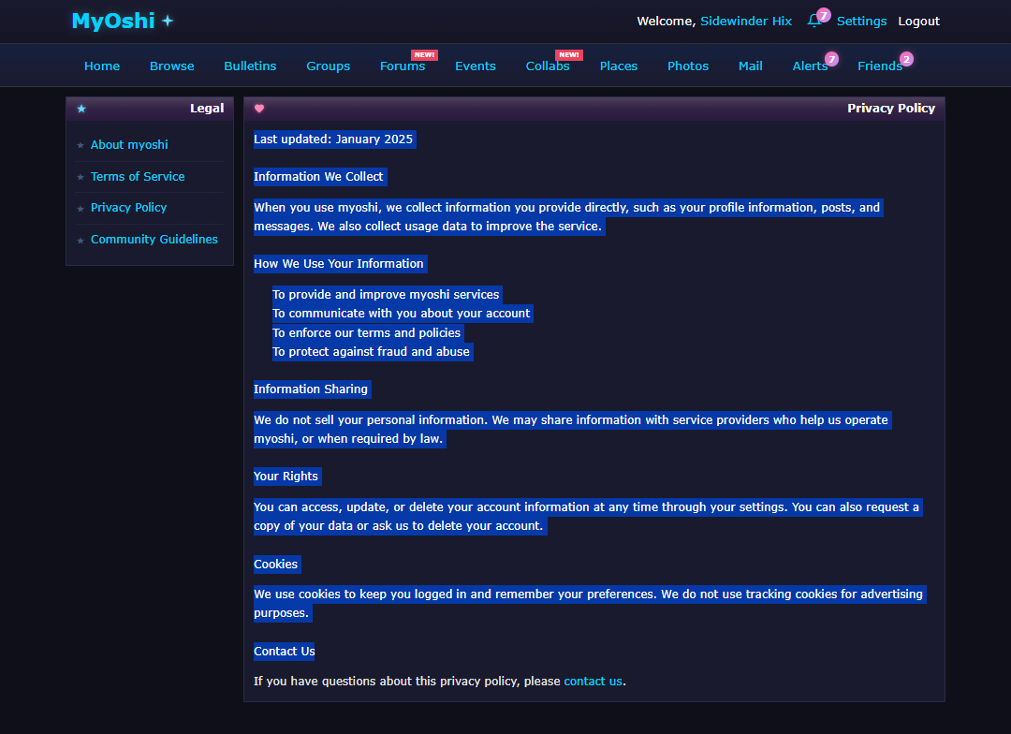
Task: Click the star icon in Legal header
Action: [81, 109]
